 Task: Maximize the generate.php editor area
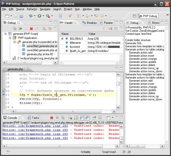click(121, 68)
